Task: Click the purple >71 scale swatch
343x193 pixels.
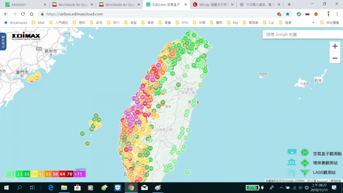Action: (80, 174)
